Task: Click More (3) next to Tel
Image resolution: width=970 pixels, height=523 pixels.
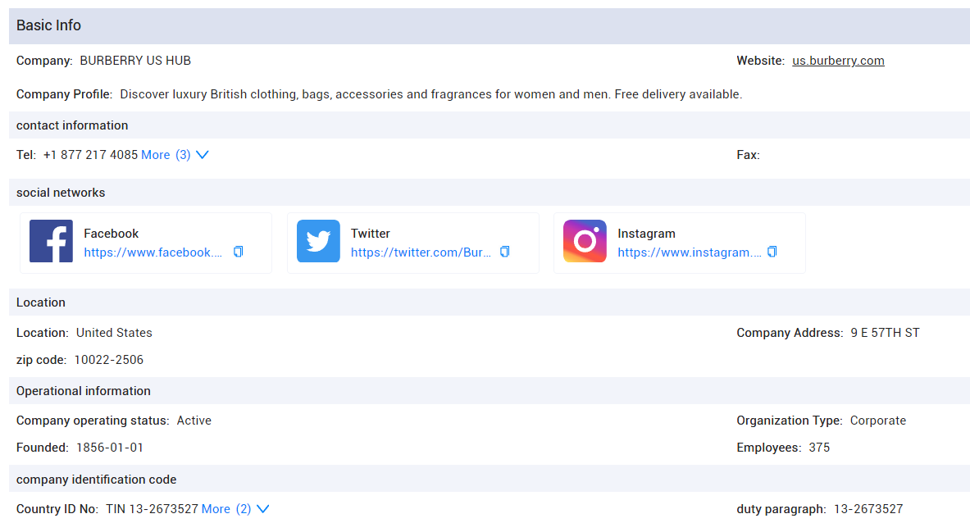Action: coord(166,155)
